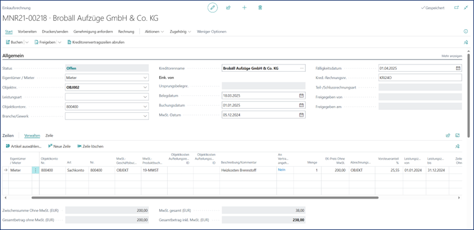Click the Mehr anzeigen link
The width and height of the screenshot is (474, 230).
tap(452, 56)
